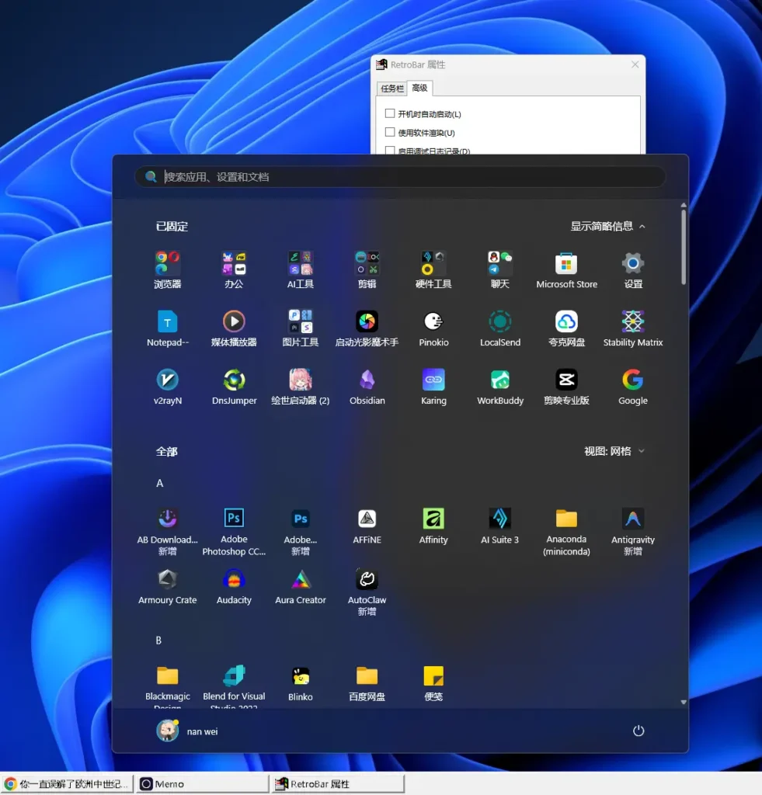Open Adobe Photoshop CC
This screenshot has width=762, height=795.
point(234,516)
